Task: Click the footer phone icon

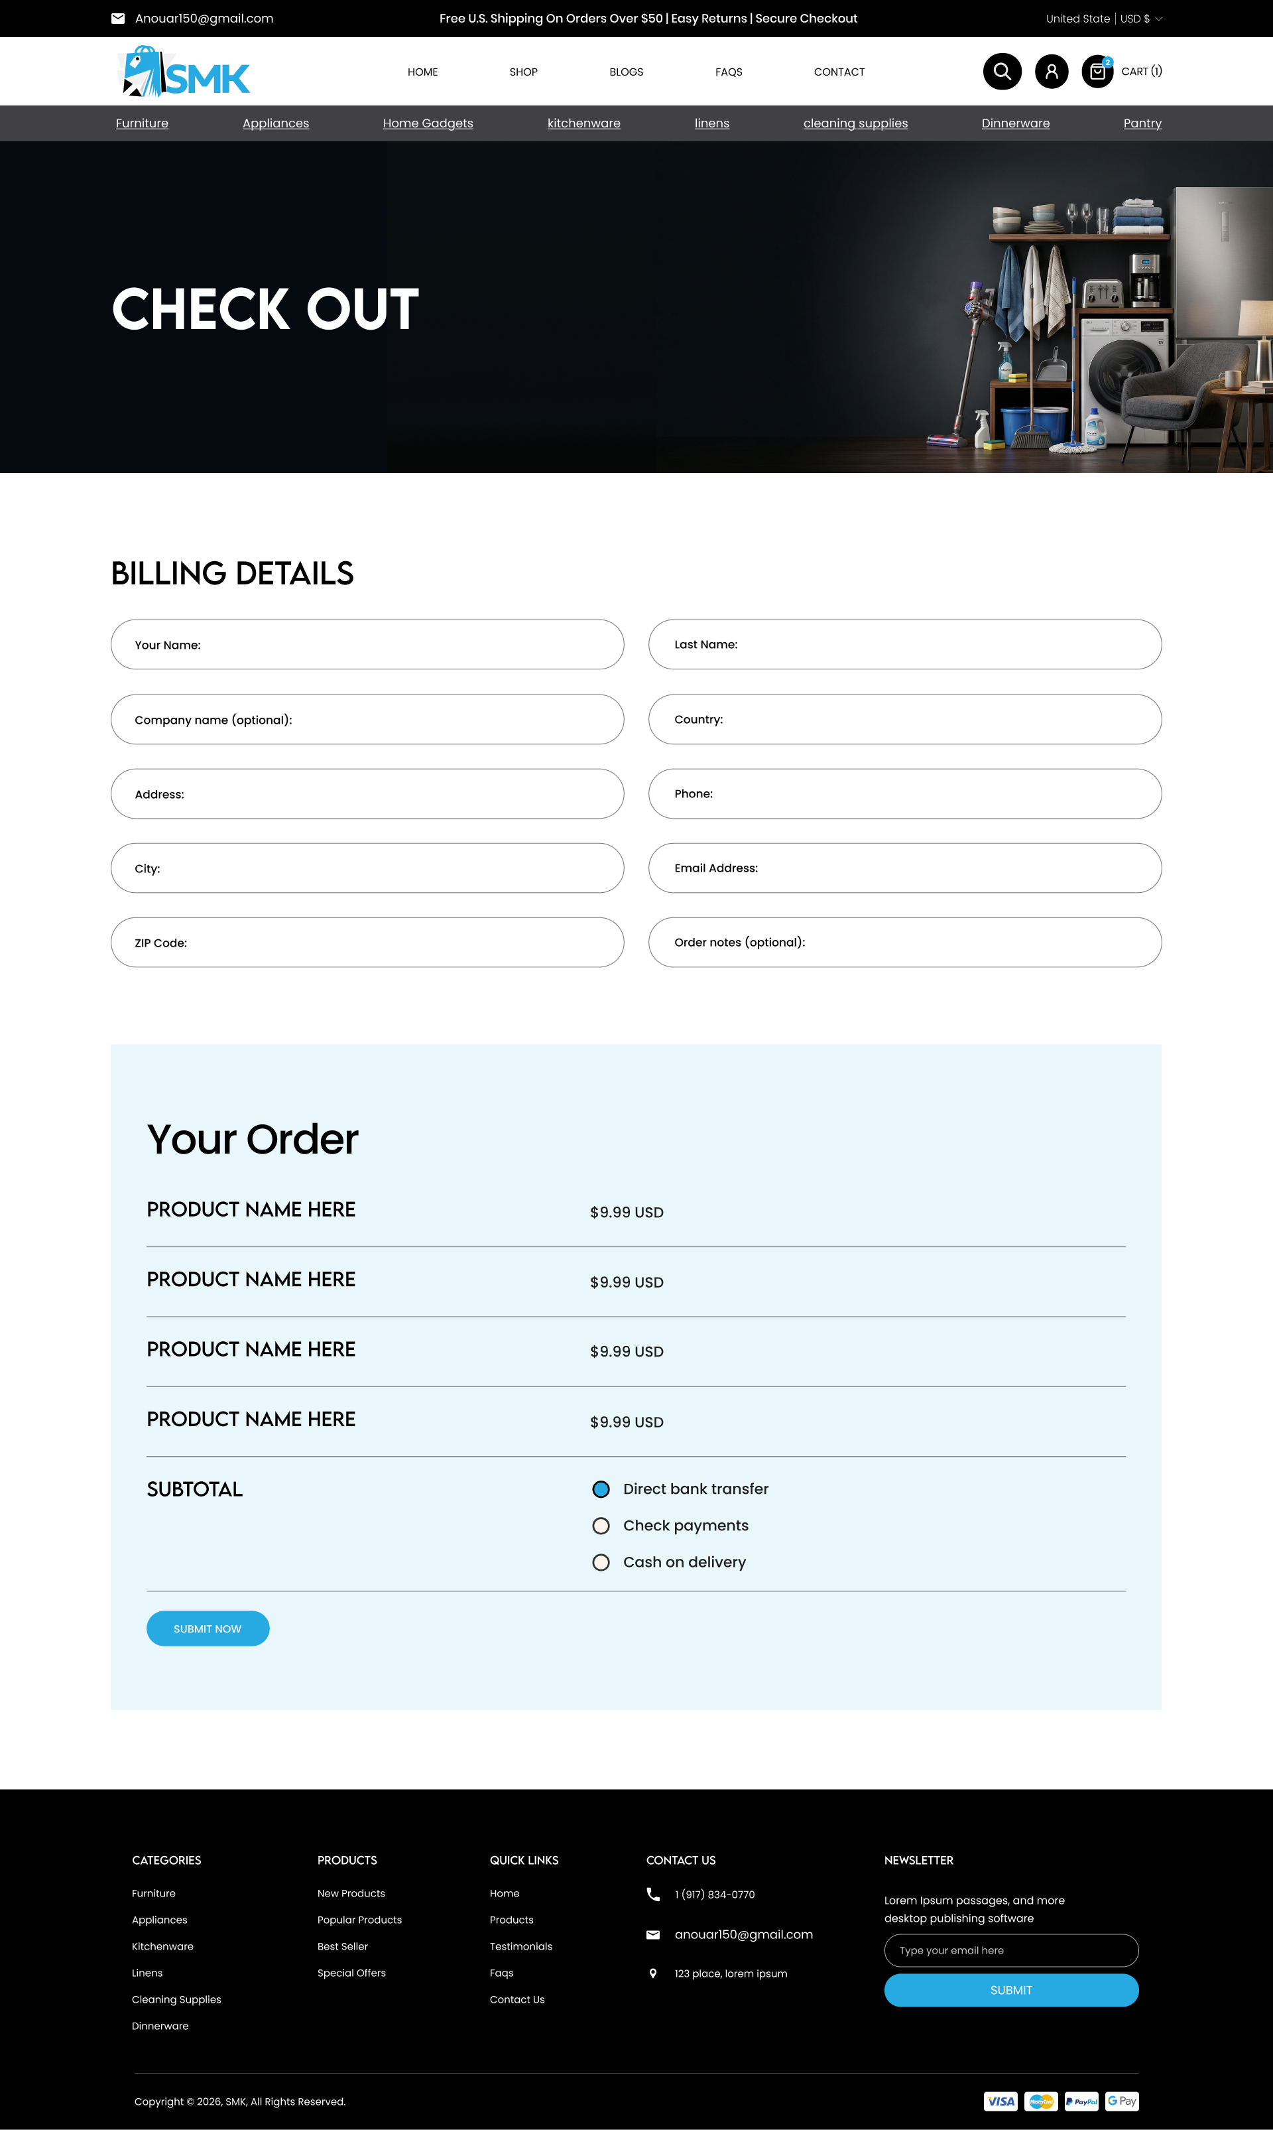Action: tap(653, 1893)
